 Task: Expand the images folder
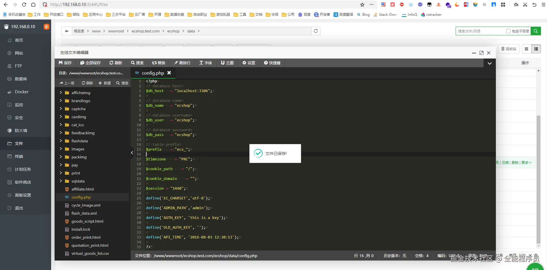tap(61, 149)
